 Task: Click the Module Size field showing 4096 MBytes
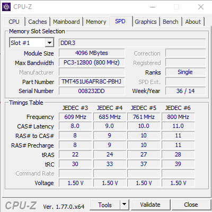pyautogui.click(x=92, y=53)
